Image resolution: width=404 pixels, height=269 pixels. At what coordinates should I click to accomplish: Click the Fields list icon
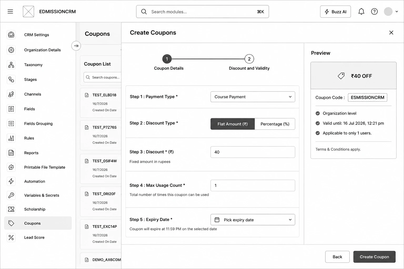(x=11, y=109)
